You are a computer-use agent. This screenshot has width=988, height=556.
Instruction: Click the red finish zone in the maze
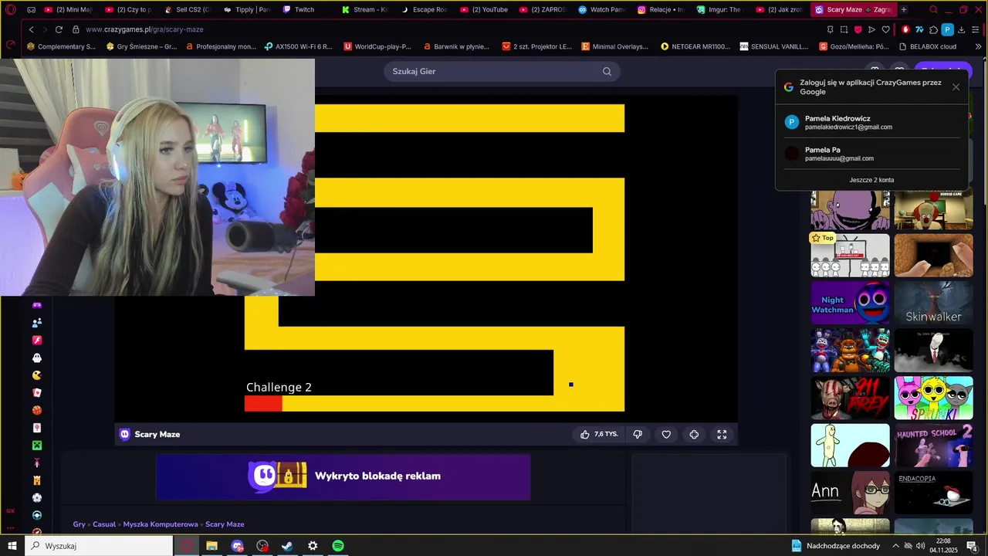263,403
